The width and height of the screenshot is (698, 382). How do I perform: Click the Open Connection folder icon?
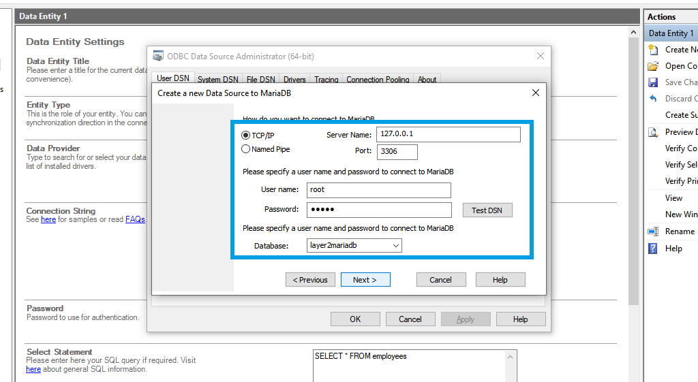(x=653, y=66)
